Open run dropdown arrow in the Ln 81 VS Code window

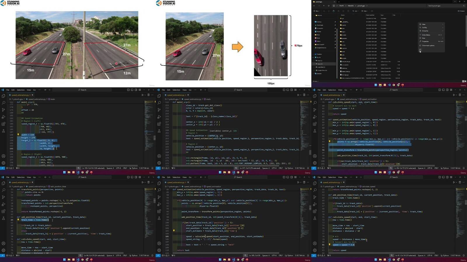click(456, 182)
